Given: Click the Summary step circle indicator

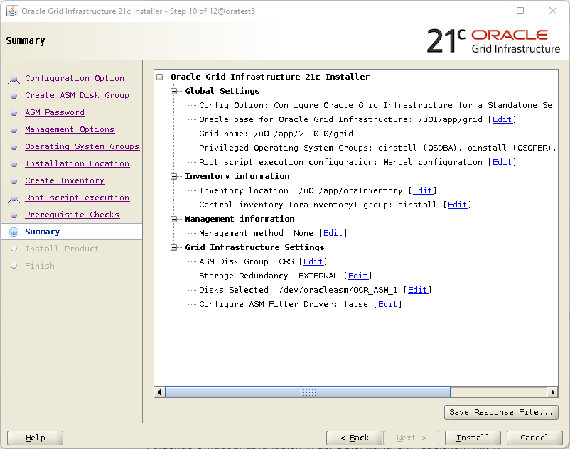Looking at the screenshot, I should click(x=14, y=232).
